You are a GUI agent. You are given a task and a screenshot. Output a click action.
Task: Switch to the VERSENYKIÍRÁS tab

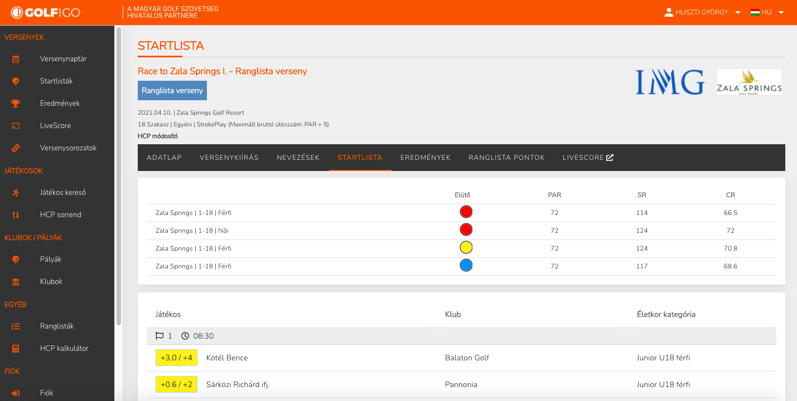click(229, 158)
